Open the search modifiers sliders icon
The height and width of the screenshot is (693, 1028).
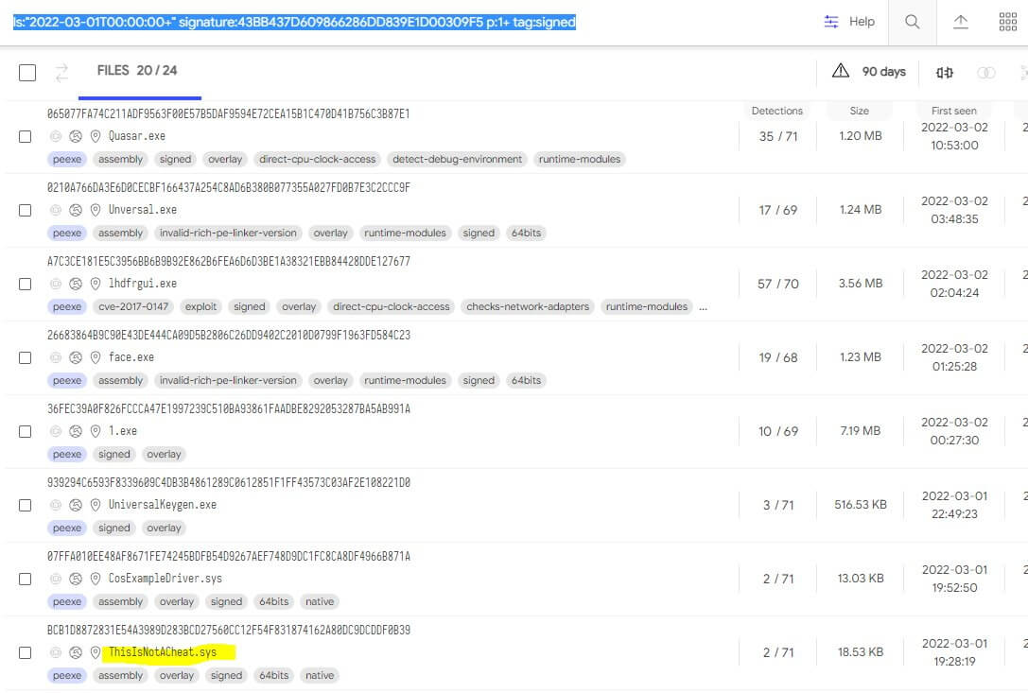[x=831, y=22]
